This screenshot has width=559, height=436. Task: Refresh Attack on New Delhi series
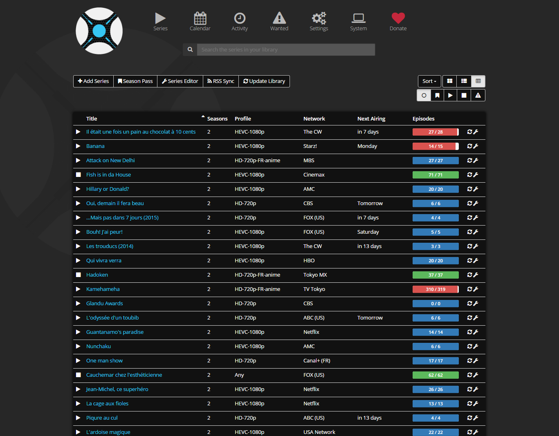[469, 161]
